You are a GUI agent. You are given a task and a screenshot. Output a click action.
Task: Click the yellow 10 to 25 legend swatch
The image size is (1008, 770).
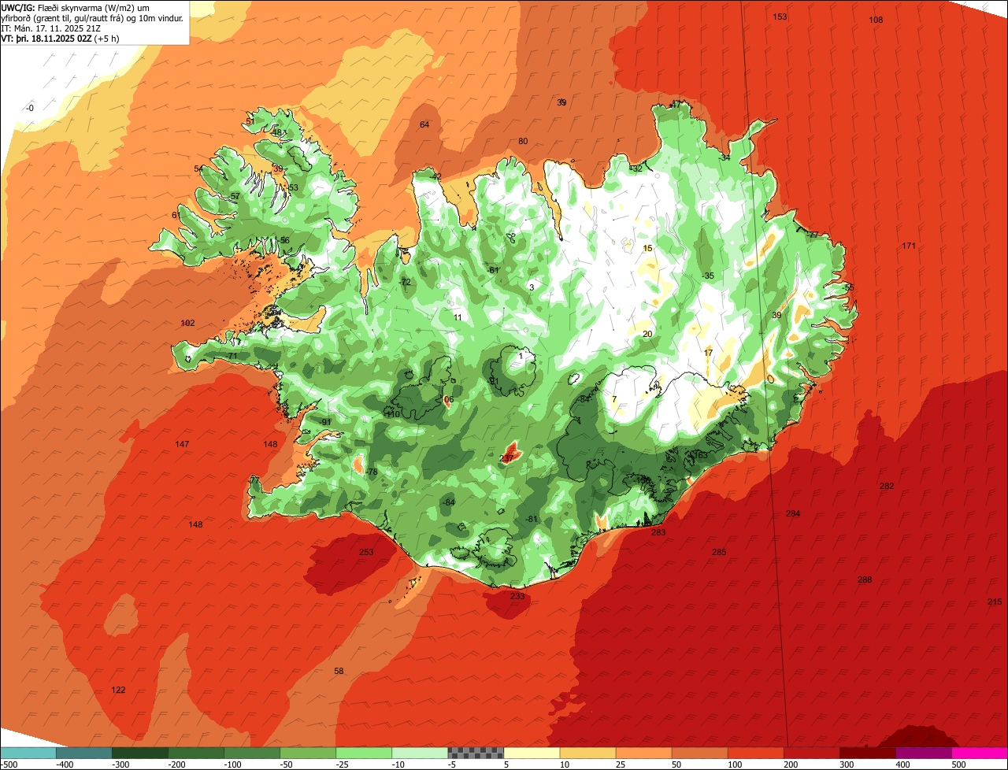pos(587,753)
